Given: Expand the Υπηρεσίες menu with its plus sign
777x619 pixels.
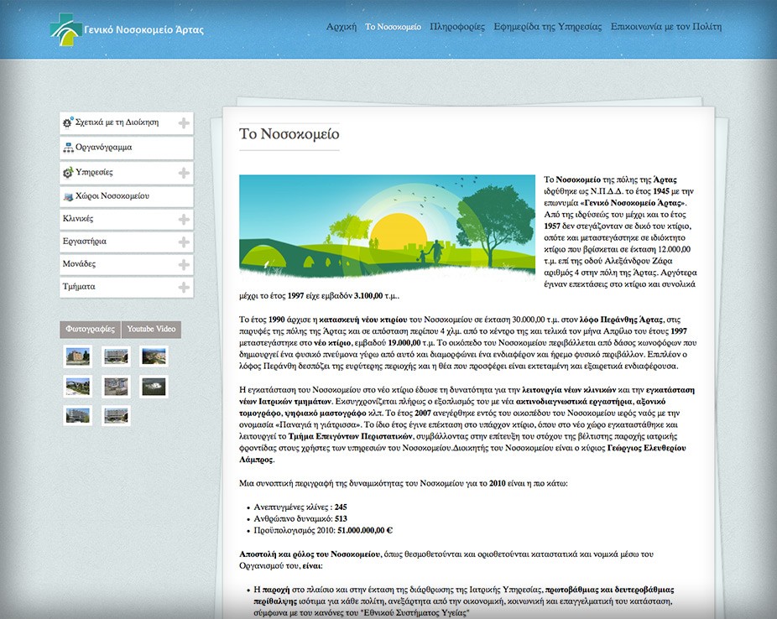Looking at the screenshot, I should coord(184,173).
